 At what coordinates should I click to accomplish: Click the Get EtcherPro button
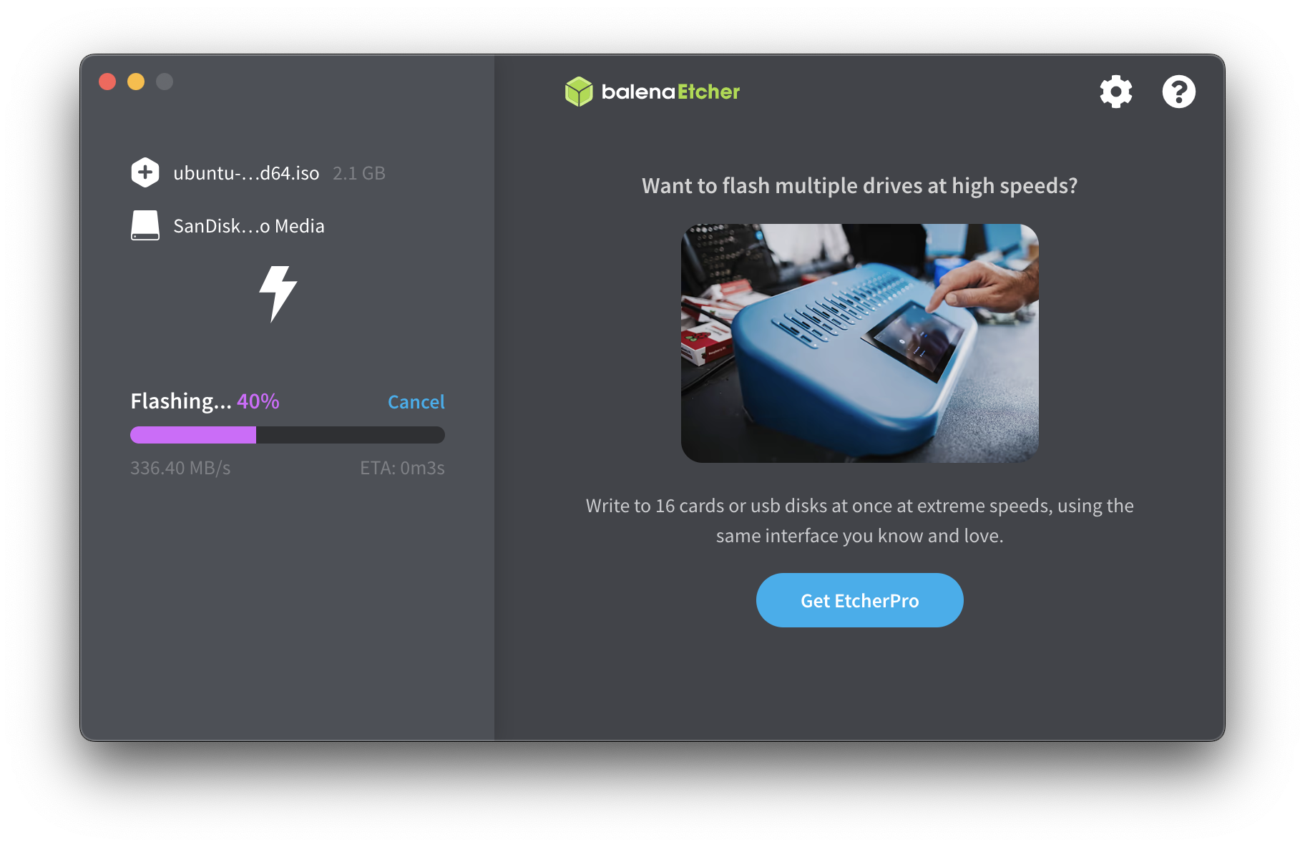[x=859, y=600]
